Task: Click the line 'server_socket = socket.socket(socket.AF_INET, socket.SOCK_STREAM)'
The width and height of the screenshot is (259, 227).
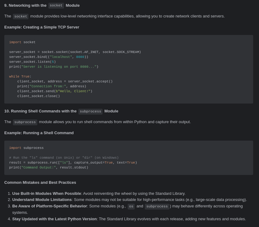Action: [75, 52]
